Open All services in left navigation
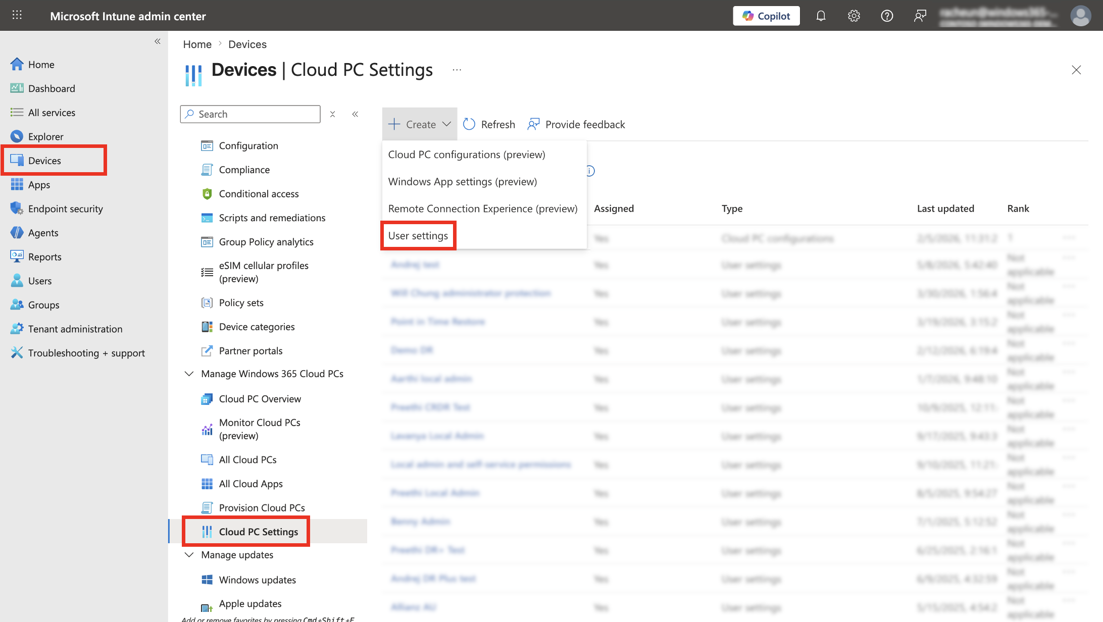Viewport: 1103px width, 622px height. (x=52, y=113)
